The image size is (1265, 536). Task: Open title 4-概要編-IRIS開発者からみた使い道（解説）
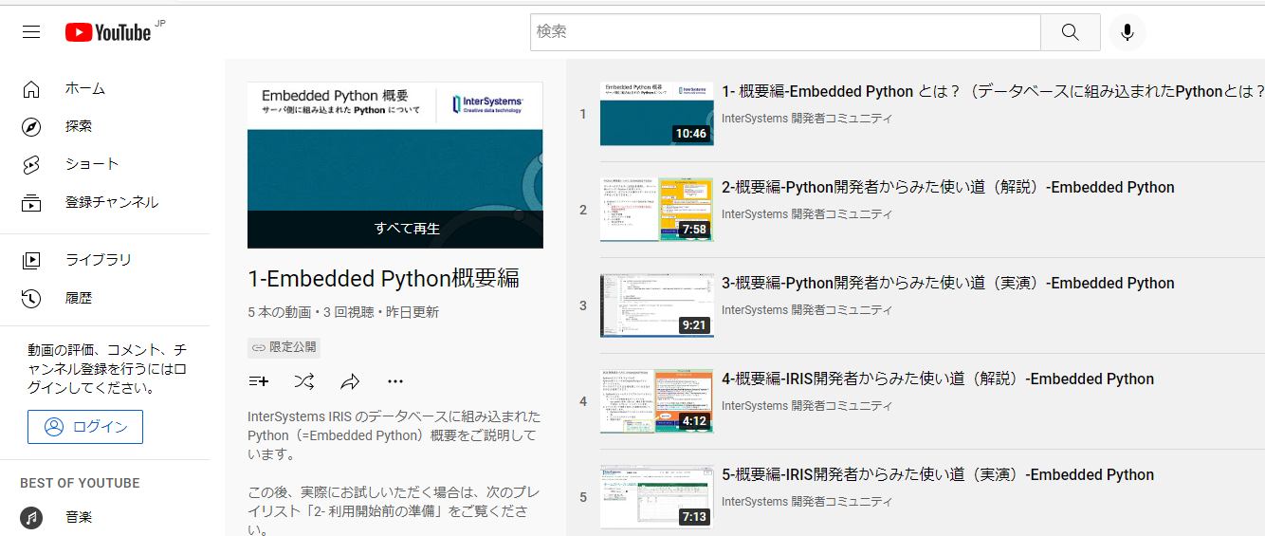point(938,379)
